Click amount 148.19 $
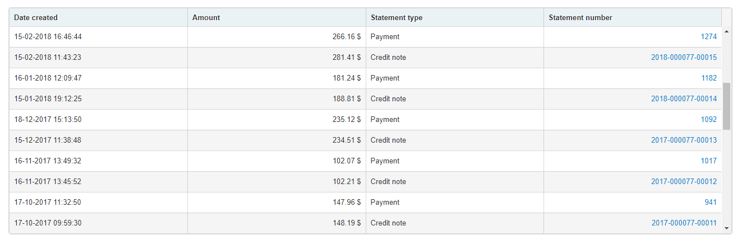The height and width of the screenshot is (235, 737). [347, 223]
